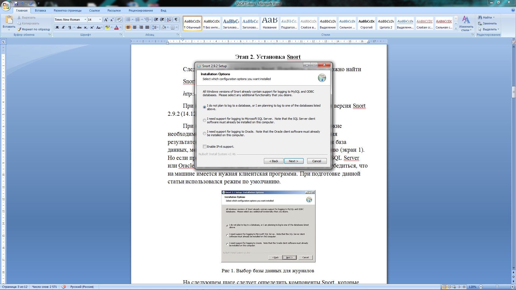This screenshot has width=516, height=290.
Task: Toggle the ruler button above scrollbar
Action: (x=514, y=42)
